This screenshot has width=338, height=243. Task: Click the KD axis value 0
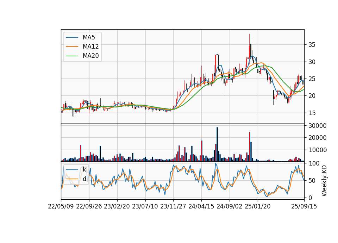click(310, 198)
